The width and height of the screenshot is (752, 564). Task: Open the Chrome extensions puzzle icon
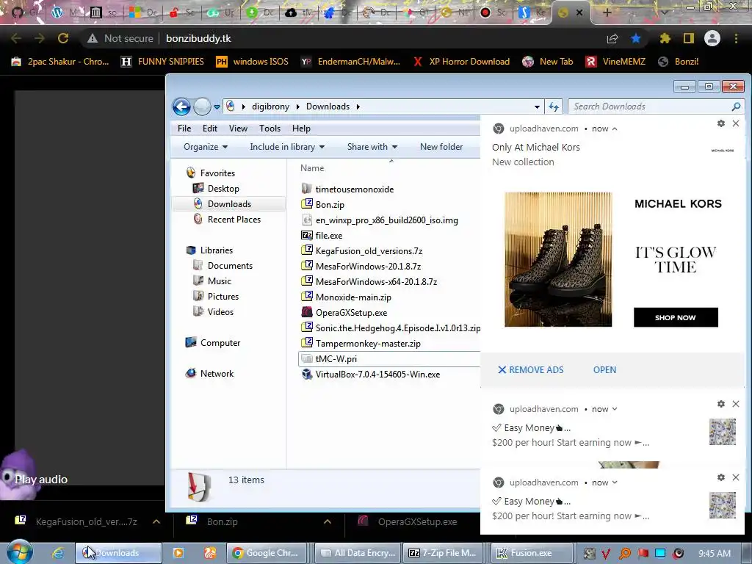tap(665, 38)
